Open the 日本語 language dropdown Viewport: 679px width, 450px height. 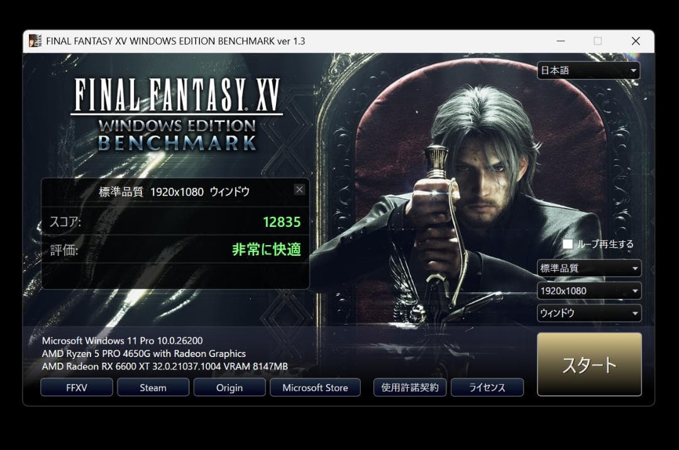click(x=588, y=70)
